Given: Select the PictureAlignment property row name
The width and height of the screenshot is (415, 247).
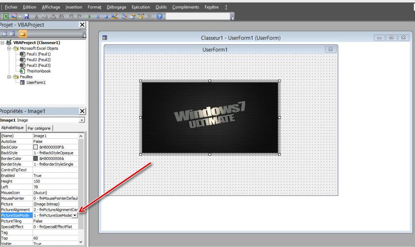Looking at the screenshot, I should tap(15, 210).
